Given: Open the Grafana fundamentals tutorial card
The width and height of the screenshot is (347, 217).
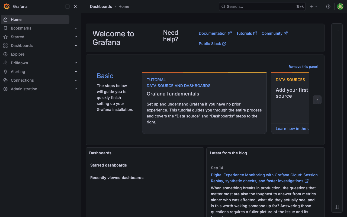Looking at the screenshot, I should (x=204, y=103).
